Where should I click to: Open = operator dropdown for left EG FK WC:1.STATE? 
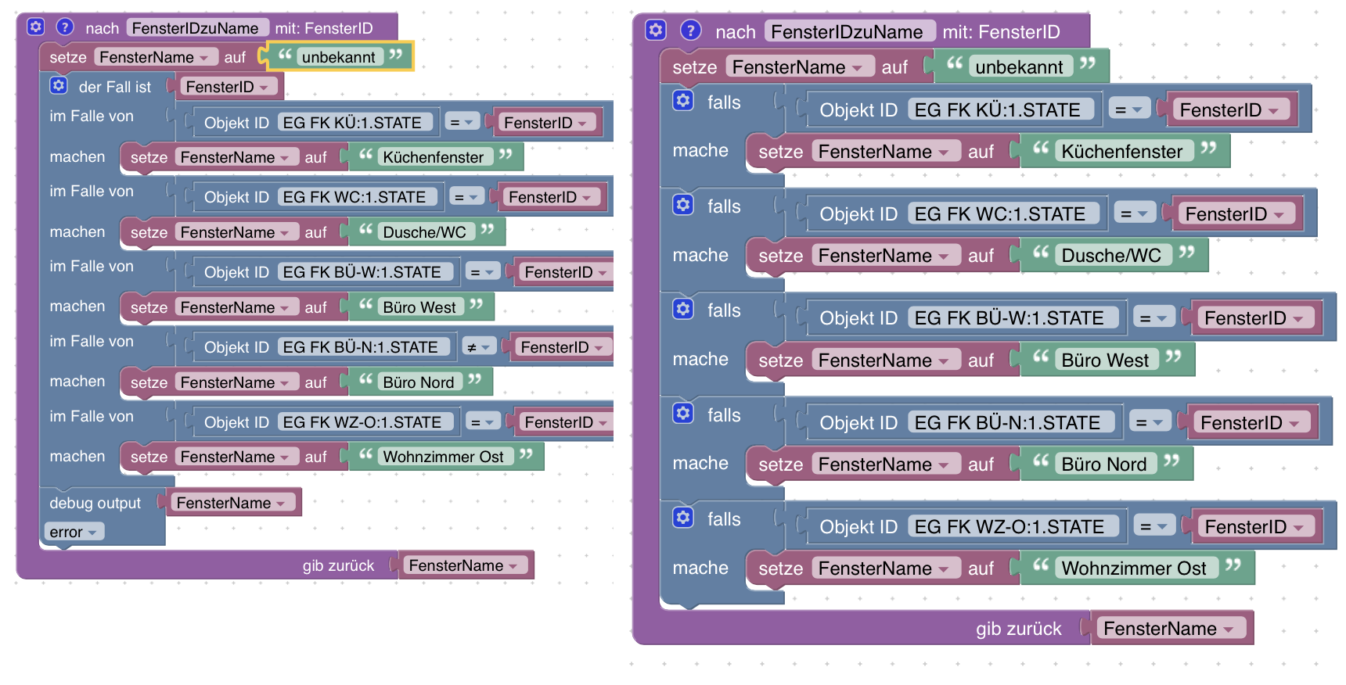coord(466,197)
